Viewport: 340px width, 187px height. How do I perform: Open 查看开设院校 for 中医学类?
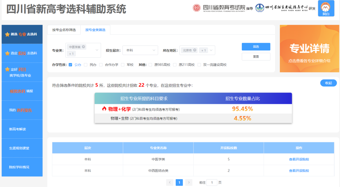tap(299, 159)
